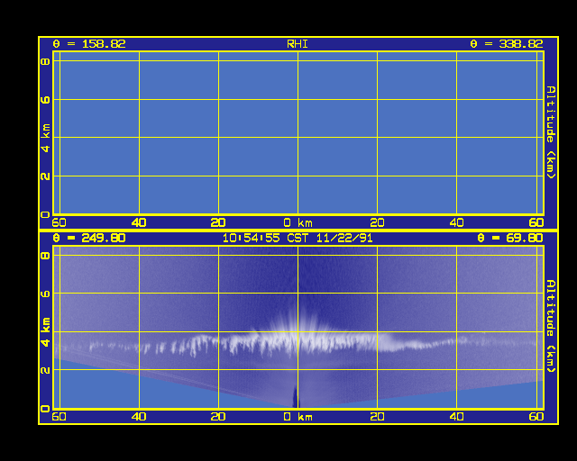This screenshot has height=461, width=577.
Task: Click the dark vertical spike at 0 km range
Action: pos(296,397)
